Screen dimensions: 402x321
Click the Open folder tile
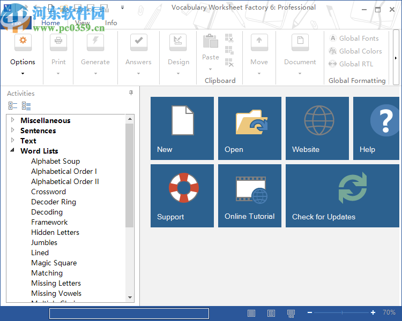(x=250, y=128)
